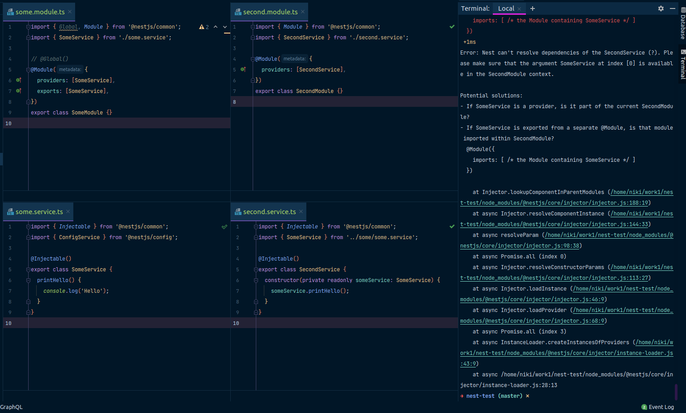Close the Local terminal session tab
686x413 pixels.
[x=519, y=9]
